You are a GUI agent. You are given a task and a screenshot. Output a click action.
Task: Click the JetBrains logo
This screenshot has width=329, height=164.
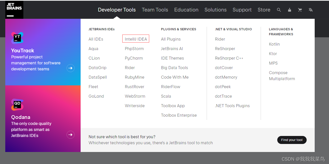[14, 10]
